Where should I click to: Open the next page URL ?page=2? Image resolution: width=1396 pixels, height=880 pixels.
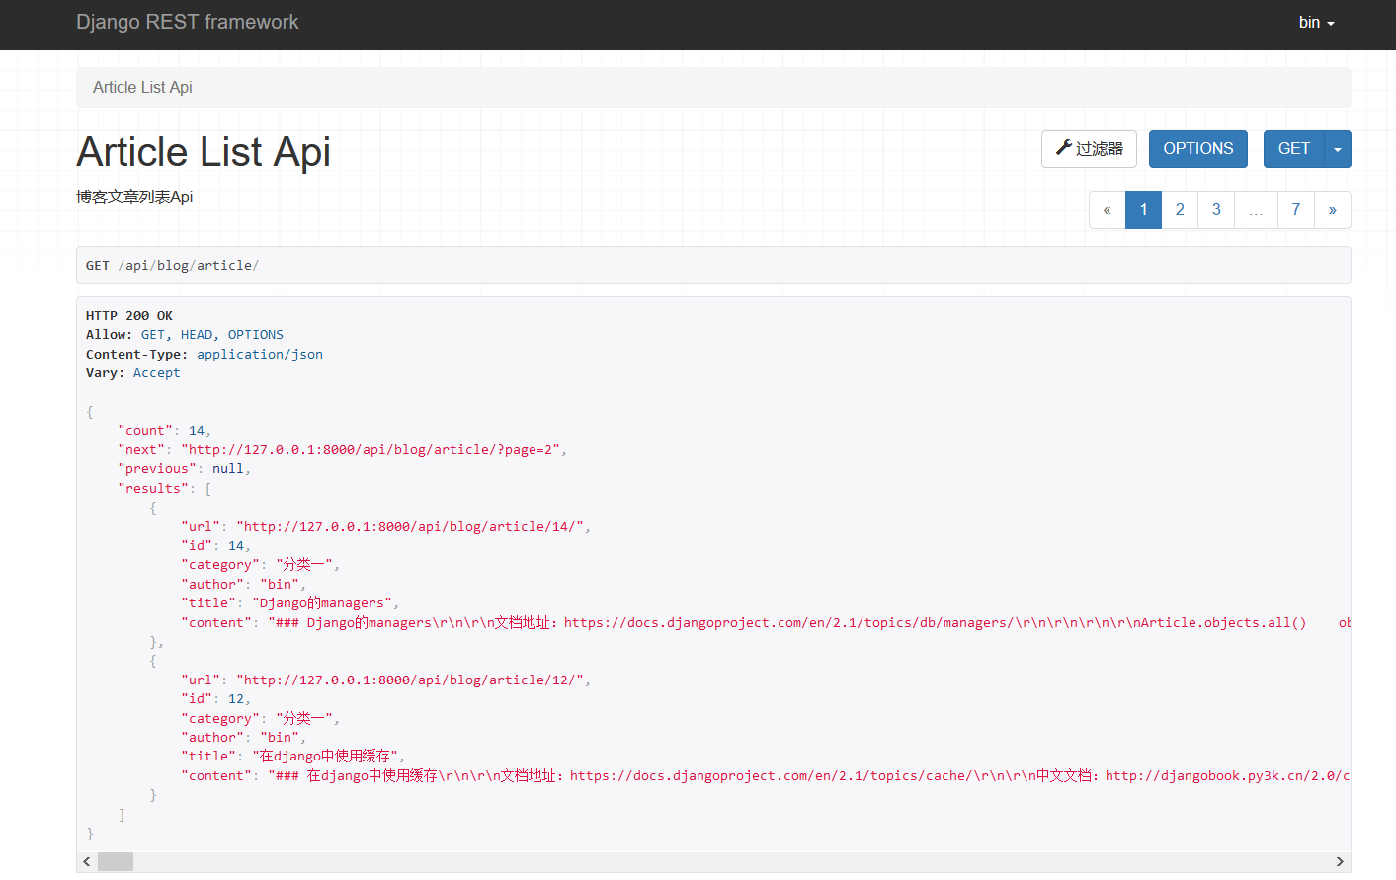[374, 449]
